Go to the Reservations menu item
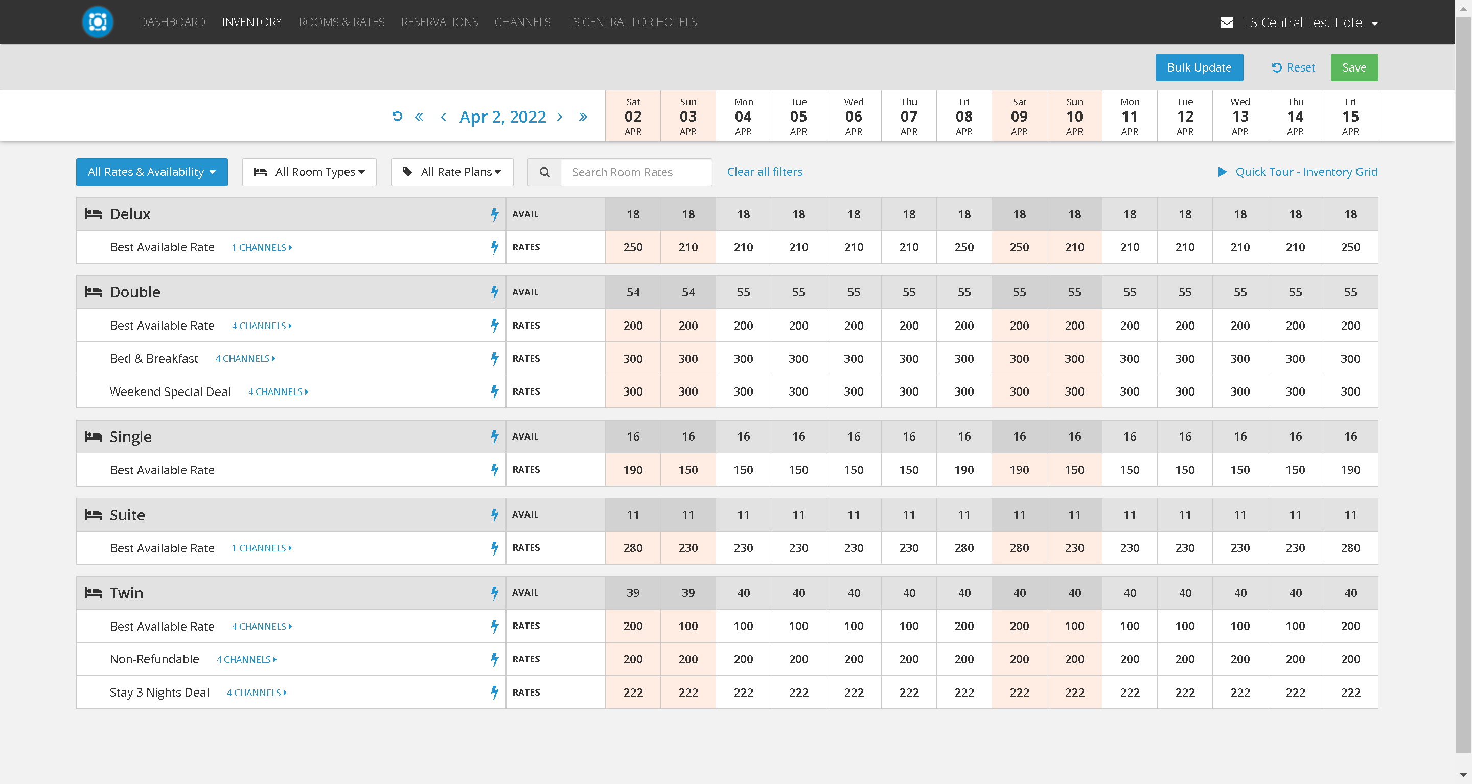 click(x=439, y=22)
